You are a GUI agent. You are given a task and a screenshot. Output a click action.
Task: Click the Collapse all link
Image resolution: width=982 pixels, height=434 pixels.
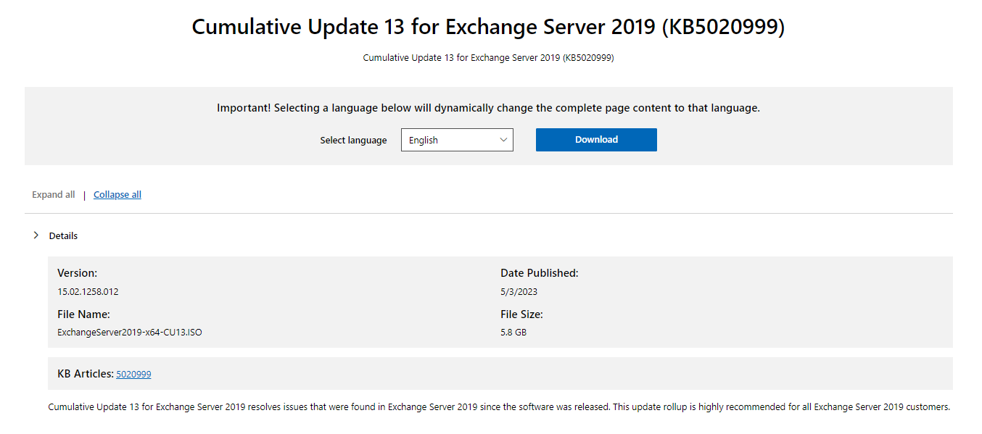coord(117,195)
